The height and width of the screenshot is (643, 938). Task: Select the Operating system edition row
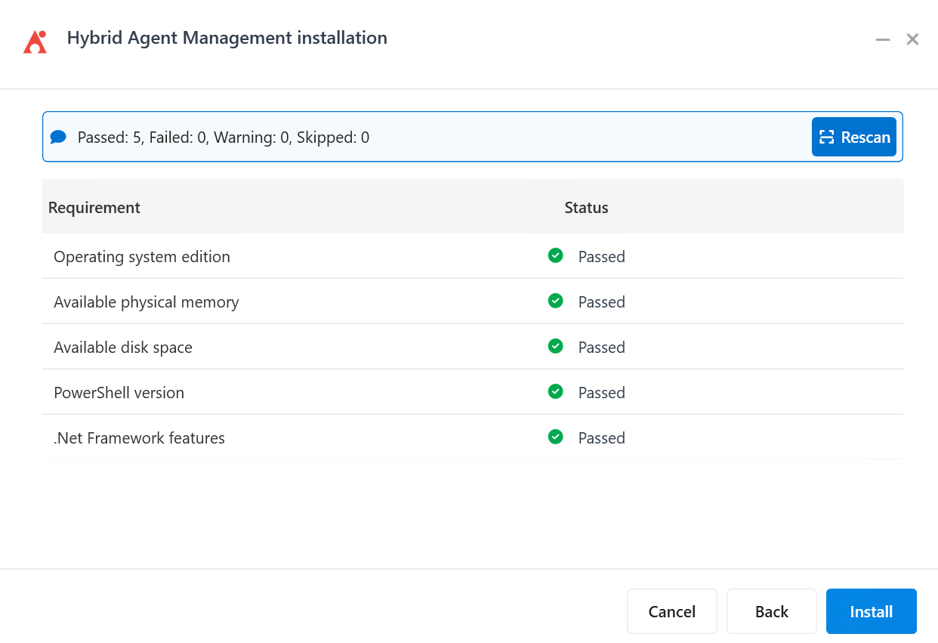coord(142,257)
